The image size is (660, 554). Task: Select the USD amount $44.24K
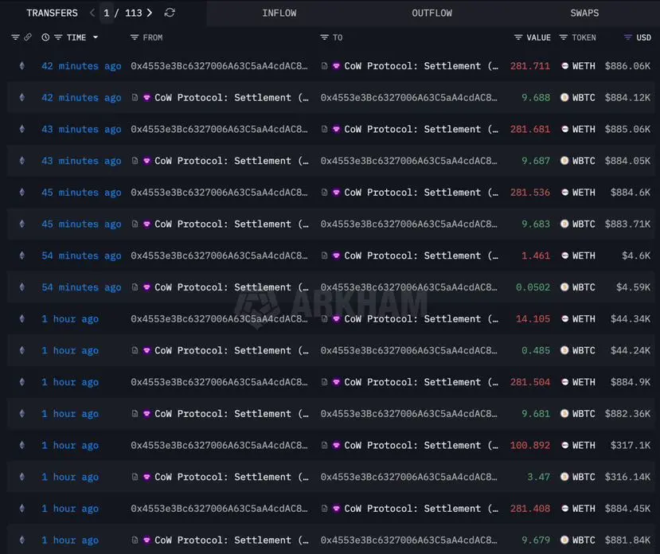click(631, 350)
